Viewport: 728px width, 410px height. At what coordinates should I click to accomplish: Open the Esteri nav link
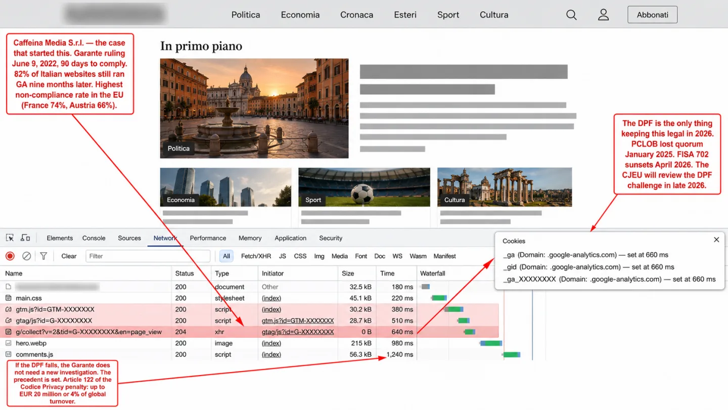pyautogui.click(x=405, y=15)
